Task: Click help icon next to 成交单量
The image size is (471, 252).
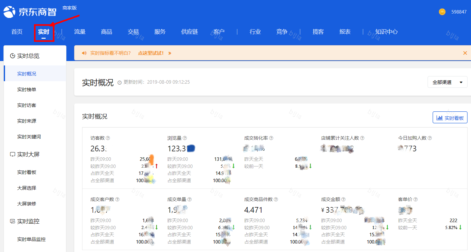Action: click(189, 199)
